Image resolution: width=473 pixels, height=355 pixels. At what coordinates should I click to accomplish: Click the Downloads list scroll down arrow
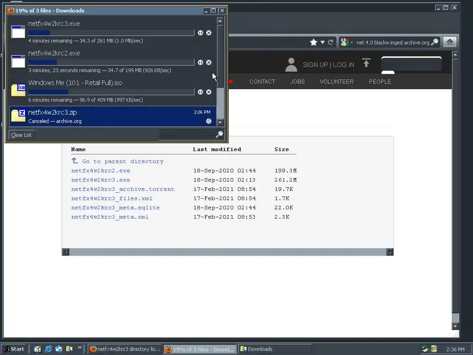point(220,122)
